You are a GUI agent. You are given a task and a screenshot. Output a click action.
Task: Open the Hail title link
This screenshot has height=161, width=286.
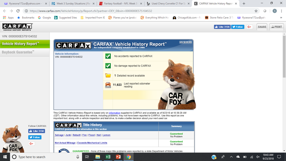(x=99, y=135)
